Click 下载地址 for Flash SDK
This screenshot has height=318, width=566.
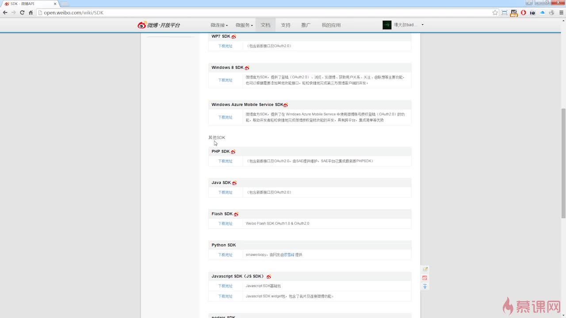pyautogui.click(x=225, y=223)
